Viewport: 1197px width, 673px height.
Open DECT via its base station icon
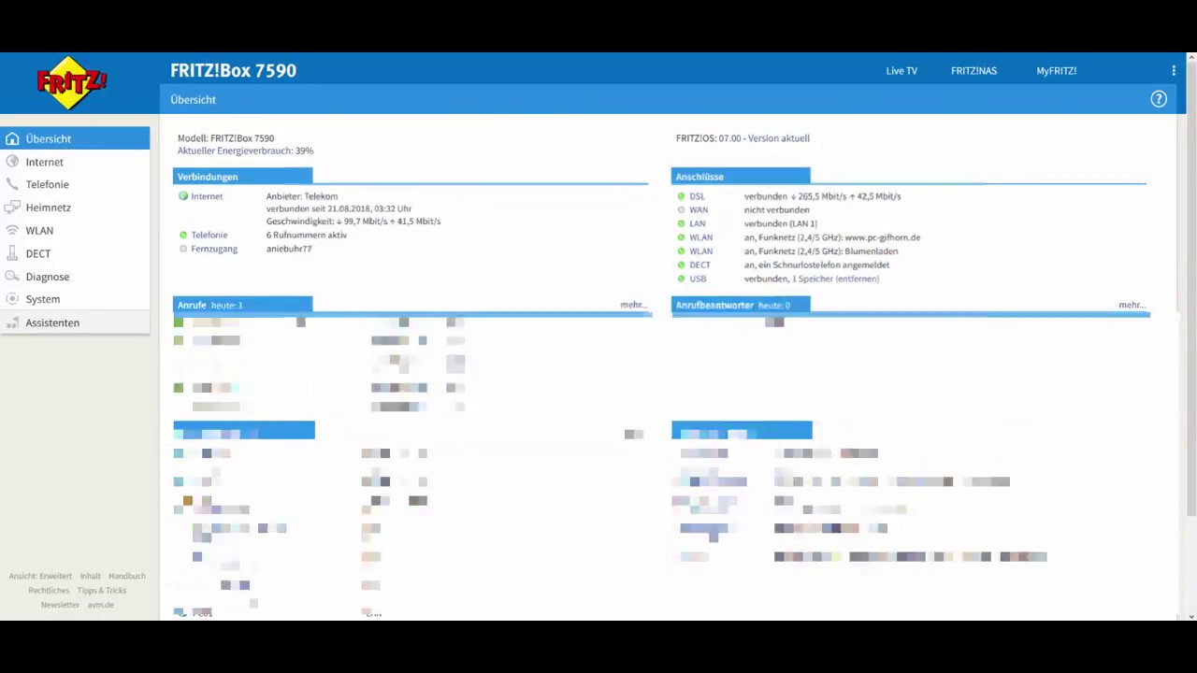click(x=12, y=253)
